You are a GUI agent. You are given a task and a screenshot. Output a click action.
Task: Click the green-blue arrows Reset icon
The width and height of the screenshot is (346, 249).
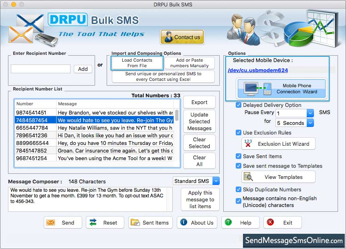(93, 222)
